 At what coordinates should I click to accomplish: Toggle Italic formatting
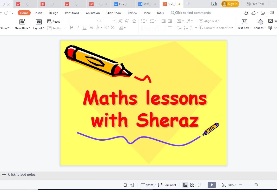pyautogui.click(x=78, y=28)
